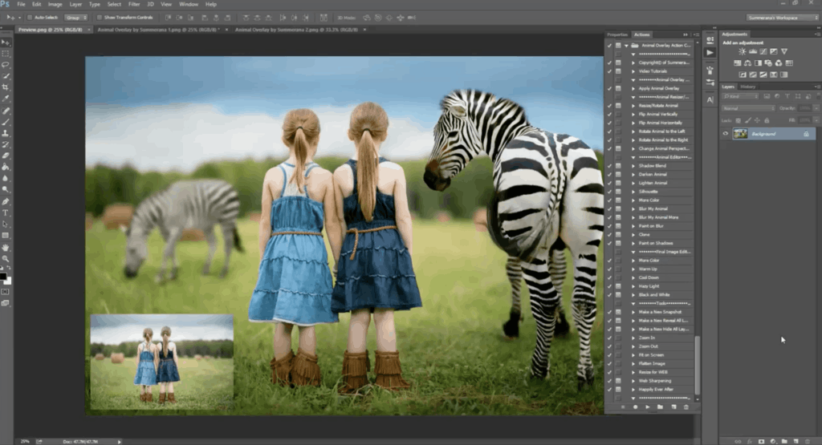Switch to the History tab
The image size is (822, 445).
748,87
